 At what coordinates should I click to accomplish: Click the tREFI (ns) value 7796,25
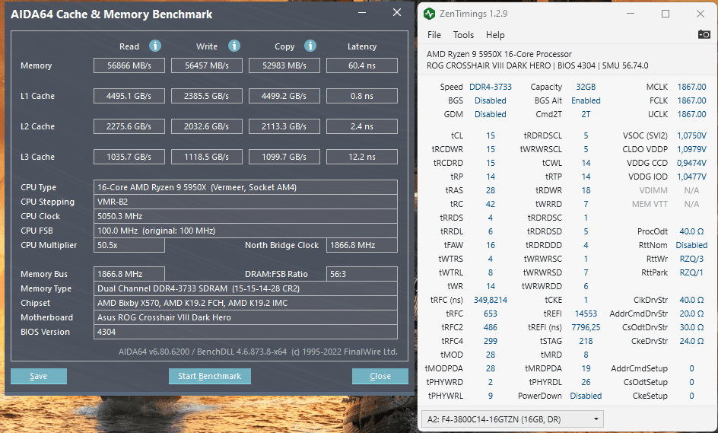[586, 328]
